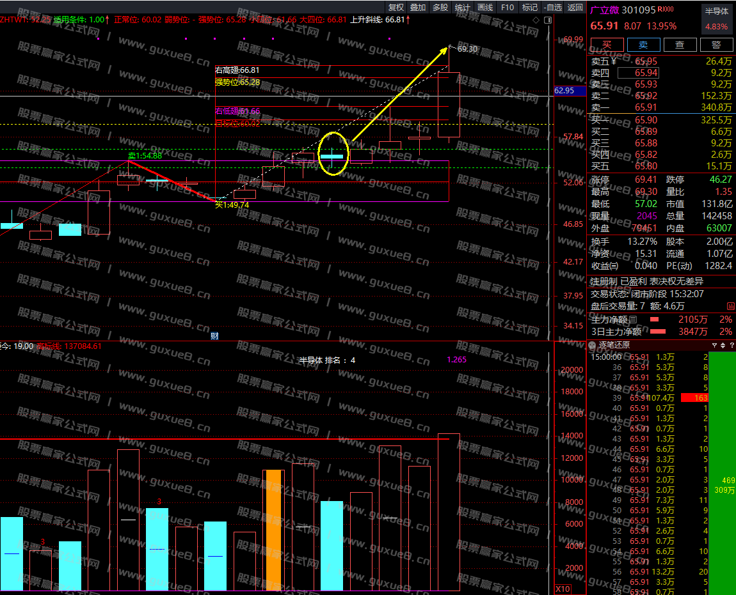Screen dimensions: 736x595
Task: Click the 买 buy button
Action: (606, 45)
